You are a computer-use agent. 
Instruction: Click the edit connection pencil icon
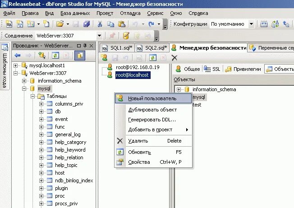tap(126, 36)
